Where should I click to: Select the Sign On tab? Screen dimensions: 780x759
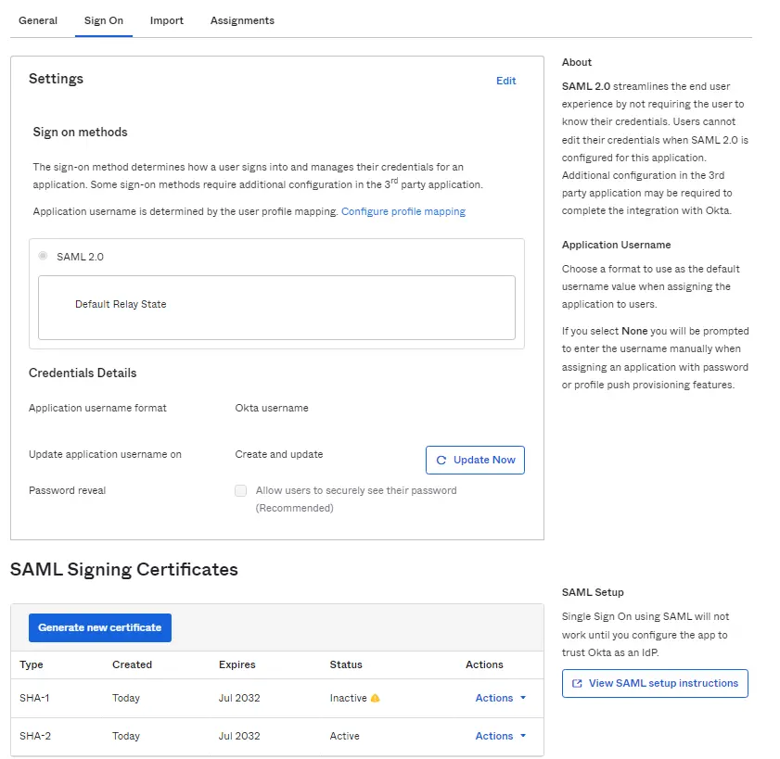pos(104,20)
